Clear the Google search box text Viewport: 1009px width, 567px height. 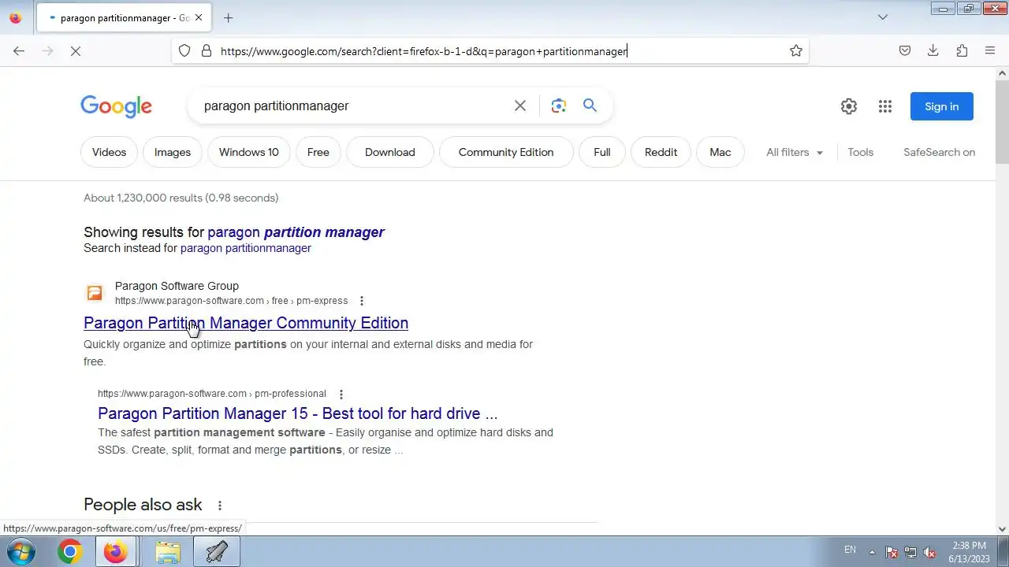(x=519, y=106)
